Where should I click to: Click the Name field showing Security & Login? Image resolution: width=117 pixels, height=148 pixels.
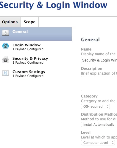pyautogui.click(x=99, y=60)
